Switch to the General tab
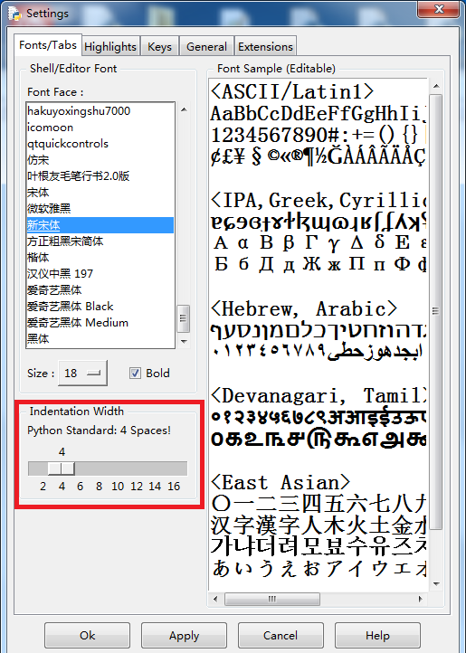This screenshot has height=653, width=466. (x=206, y=46)
